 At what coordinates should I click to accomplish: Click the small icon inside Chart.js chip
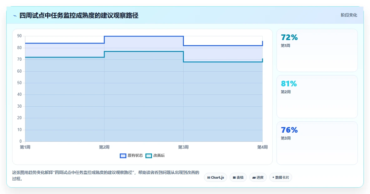pos(209,177)
